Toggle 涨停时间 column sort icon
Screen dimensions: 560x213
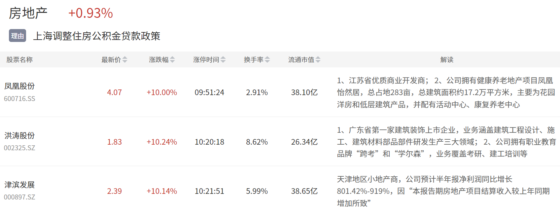pos(223,60)
